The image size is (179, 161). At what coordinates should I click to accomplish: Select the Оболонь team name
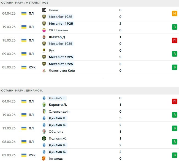[56, 132]
